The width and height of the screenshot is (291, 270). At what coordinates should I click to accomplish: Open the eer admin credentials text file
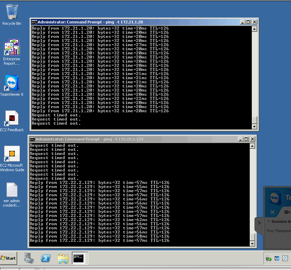(12, 195)
